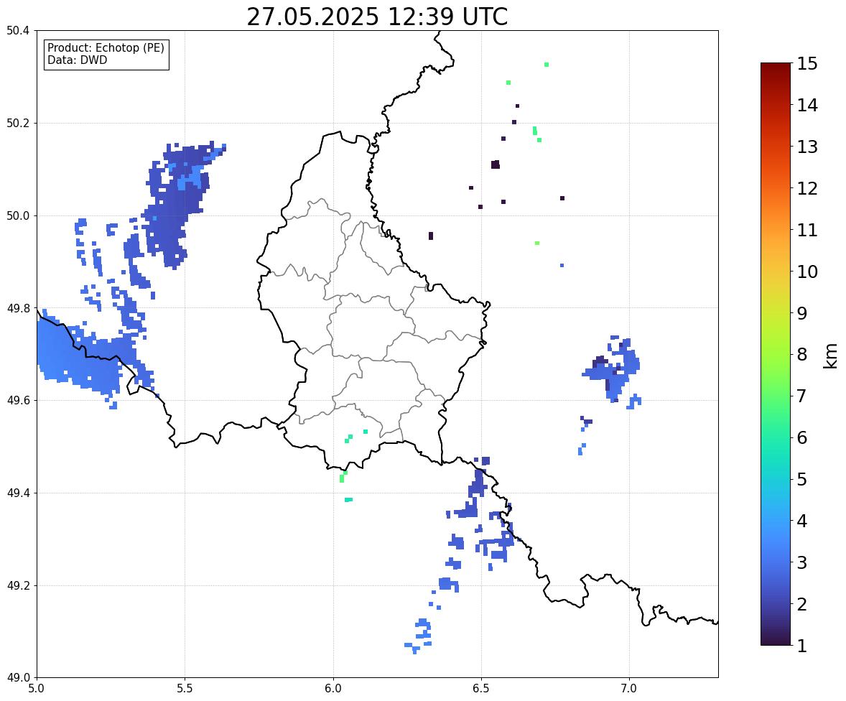
Task: Click the "Product: Echotop (PE)" legend line
Action: [x=106, y=48]
